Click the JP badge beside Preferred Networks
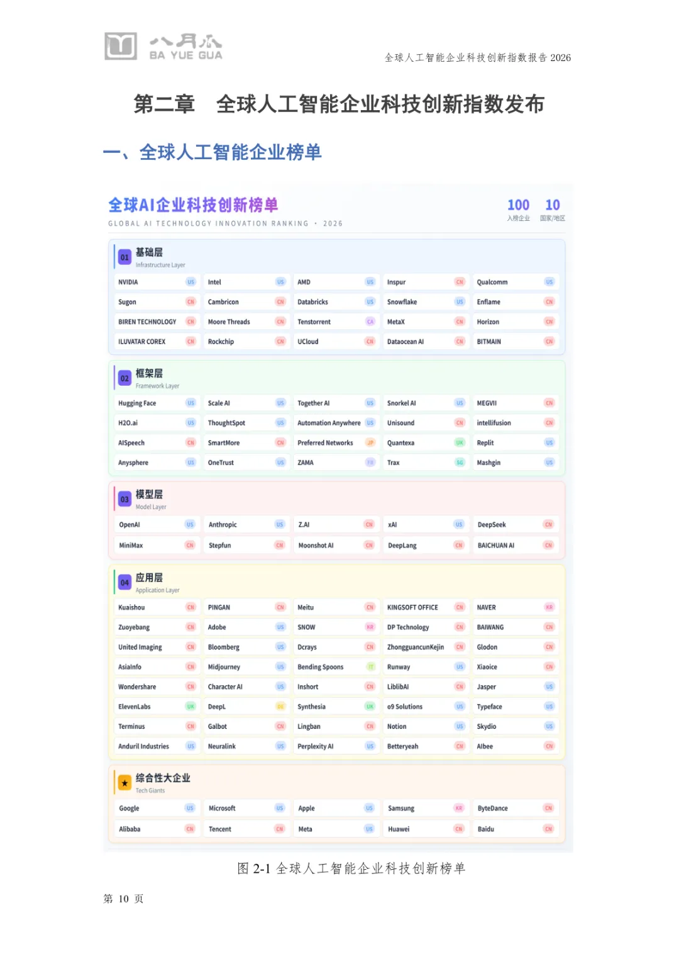679x961 pixels. pos(370,442)
